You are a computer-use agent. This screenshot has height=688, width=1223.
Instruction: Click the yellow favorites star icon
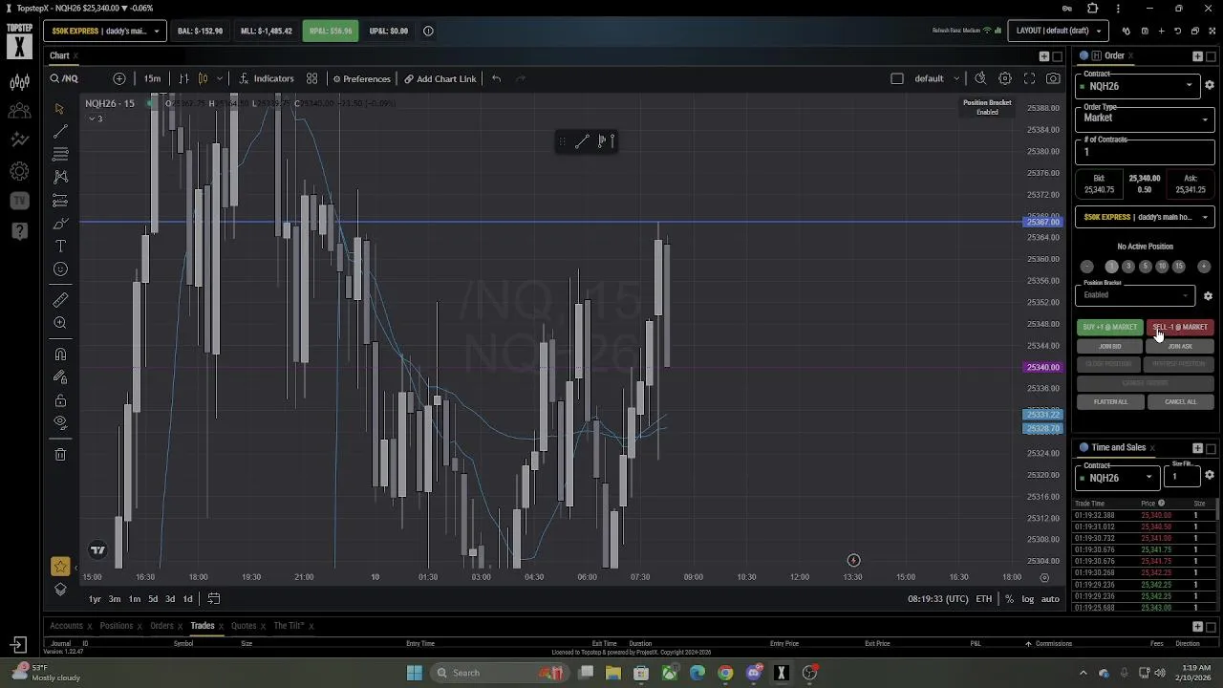pos(60,567)
